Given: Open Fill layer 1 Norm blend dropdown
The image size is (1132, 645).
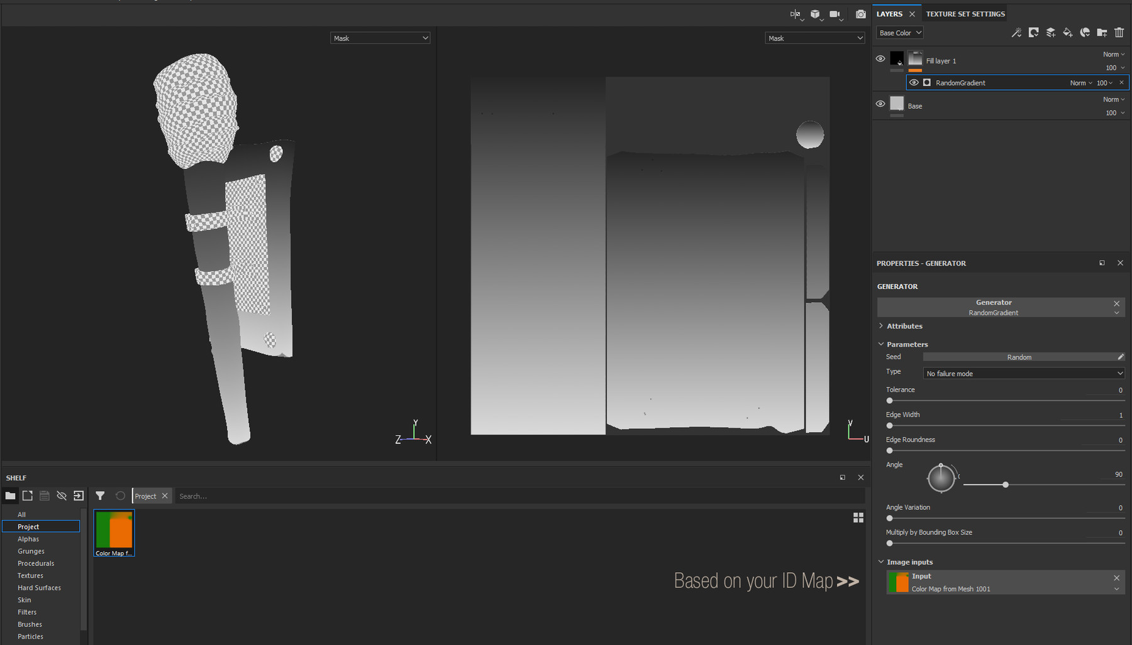Looking at the screenshot, I should coord(1114,55).
